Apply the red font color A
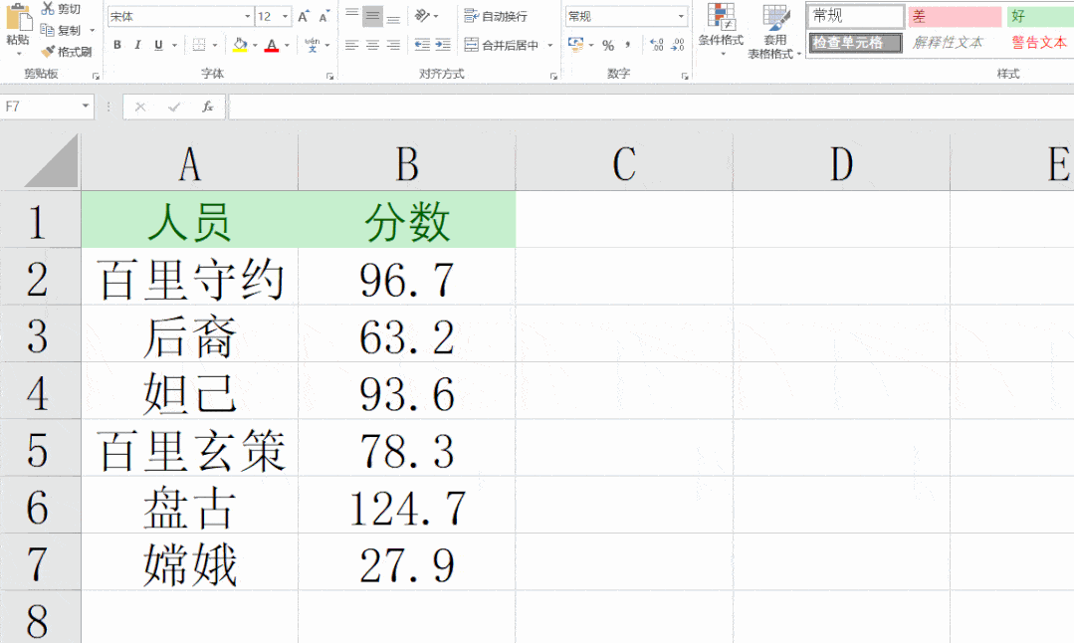The height and width of the screenshot is (643, 1074). pyautogui.click(x=272, y=45)
